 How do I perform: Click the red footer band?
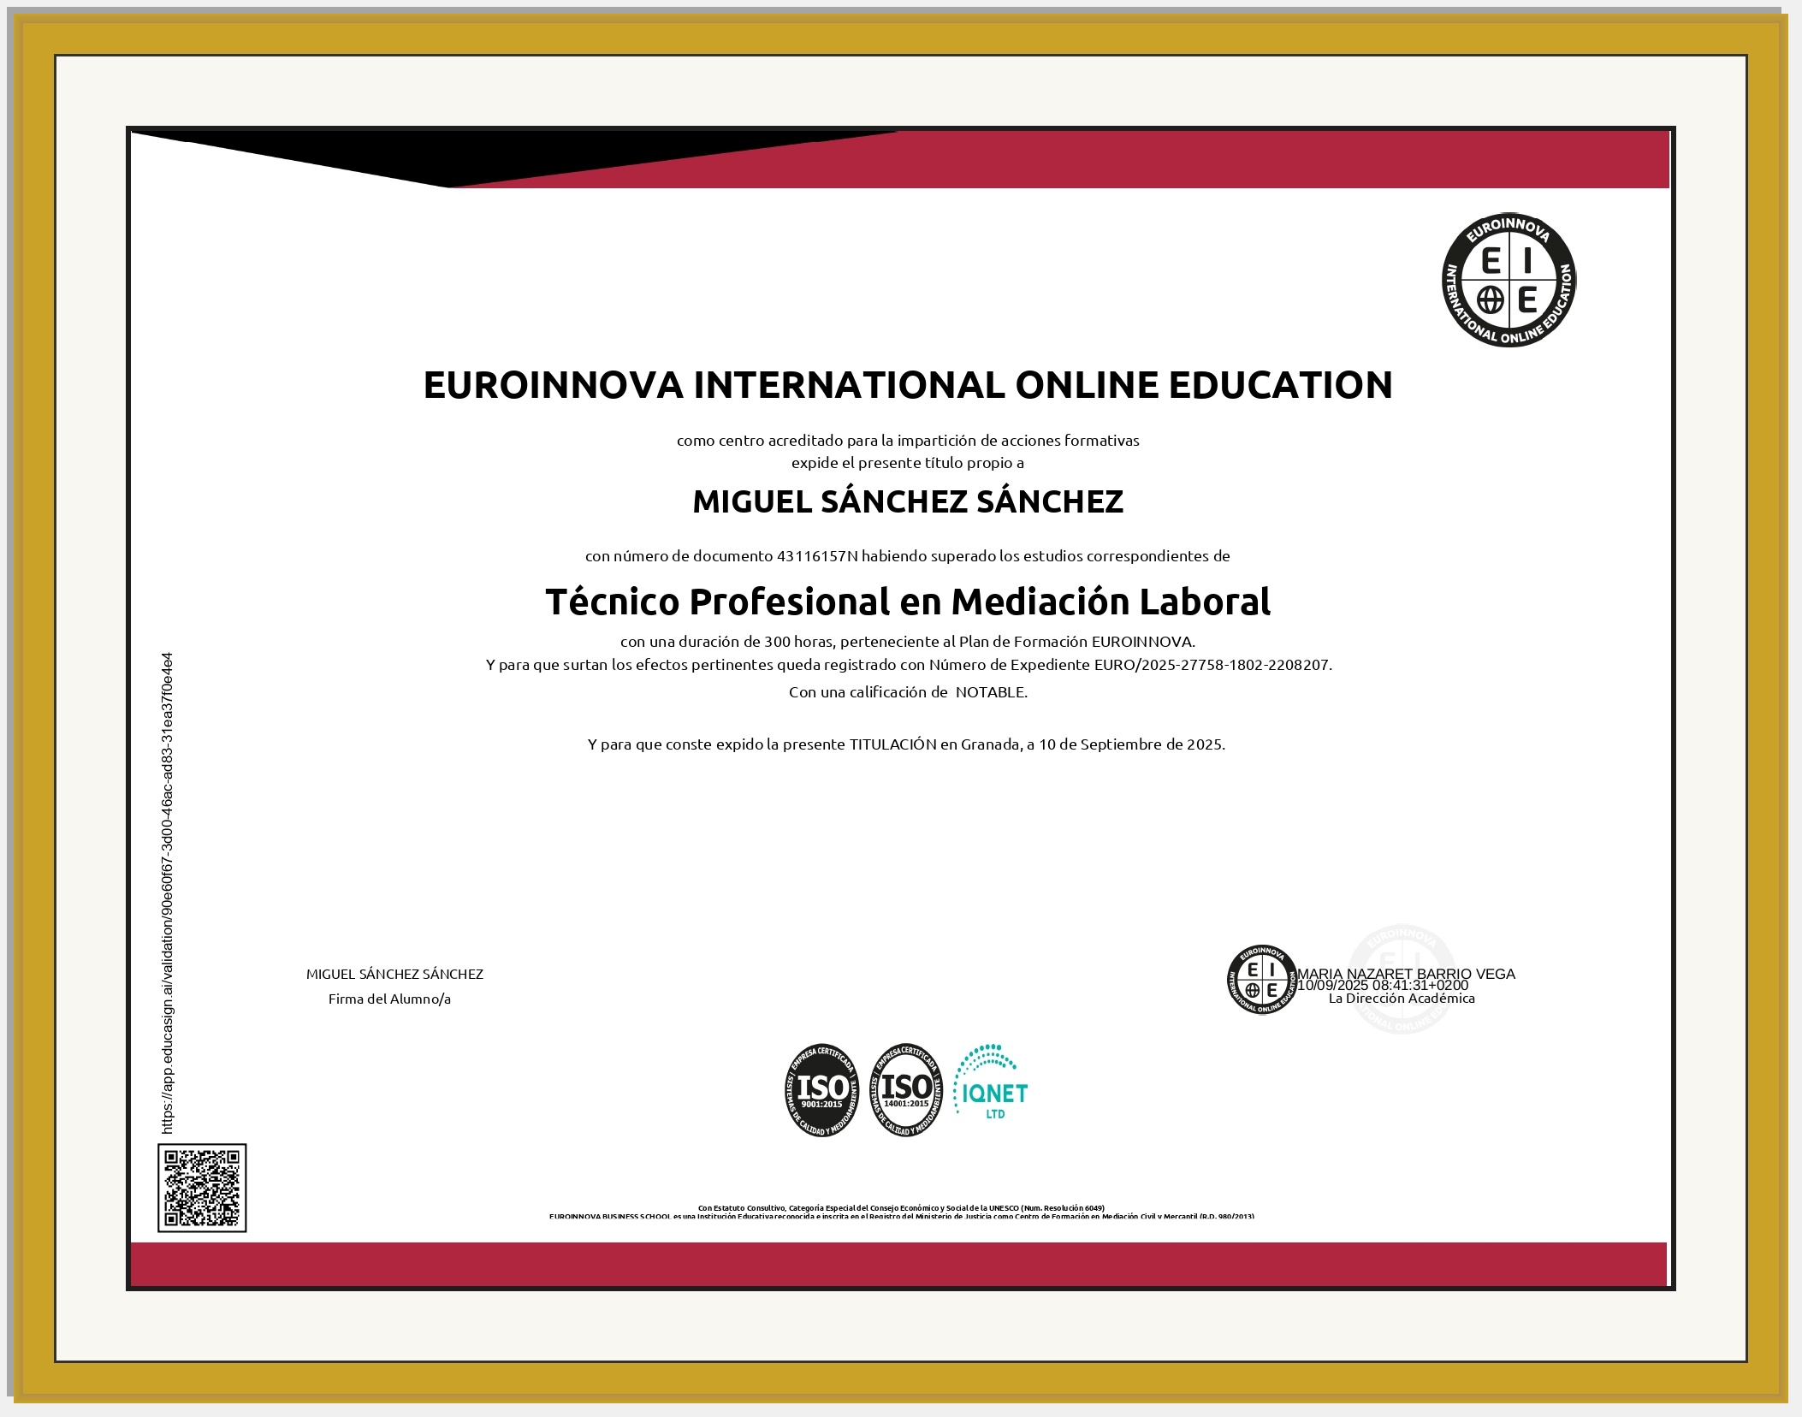click(898, 1264)
